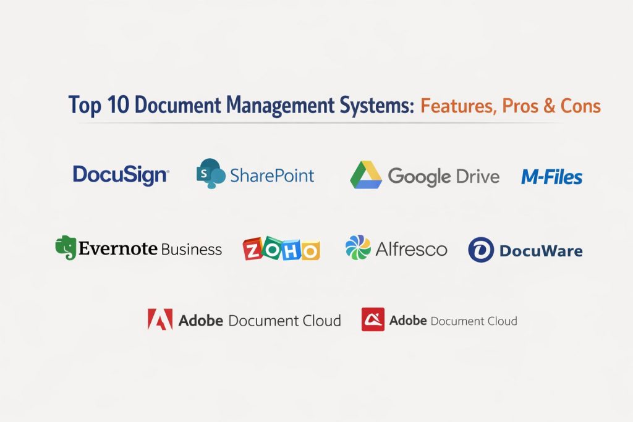Screen dimensions: 633x422
Task: Click the 'Top 10 Document Management Systems' heading
Action: (x=241, y=105)
